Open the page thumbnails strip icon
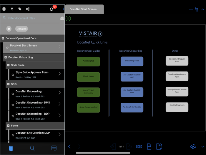206x155 pixels. pyautogui.click(x=139, y=146)
